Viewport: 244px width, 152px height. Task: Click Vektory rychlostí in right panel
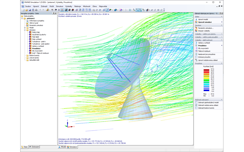tap(204, 43)
